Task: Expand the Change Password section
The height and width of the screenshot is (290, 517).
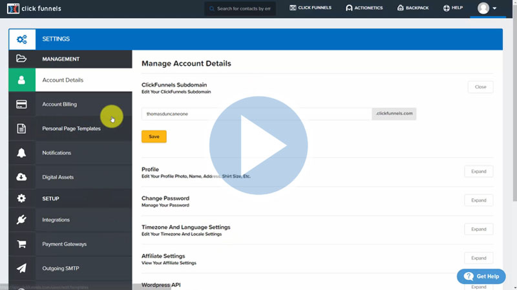Action: (478, 200)
